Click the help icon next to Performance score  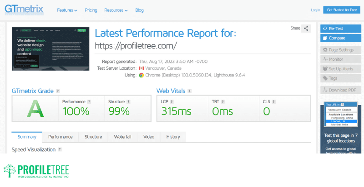coord(89,102)
